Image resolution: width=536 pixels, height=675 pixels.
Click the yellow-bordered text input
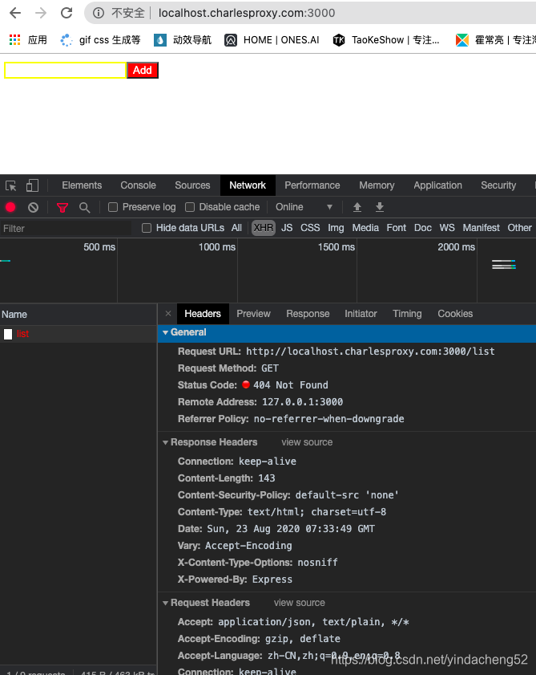pos(65,70)
